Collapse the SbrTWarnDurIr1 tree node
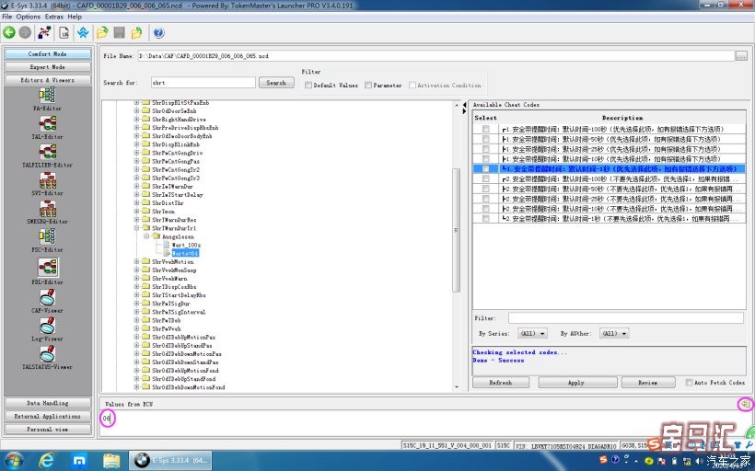This screenshot has height=471, width=755. click(137, 228)
